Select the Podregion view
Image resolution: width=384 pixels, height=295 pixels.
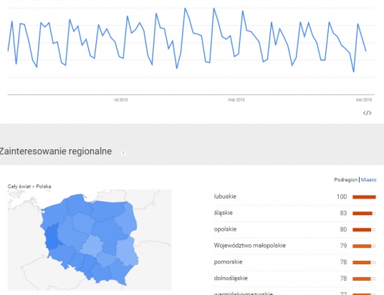tap(345, 180)
